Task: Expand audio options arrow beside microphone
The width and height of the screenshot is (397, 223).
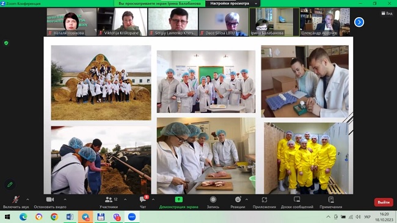Action: pos(27,200)
